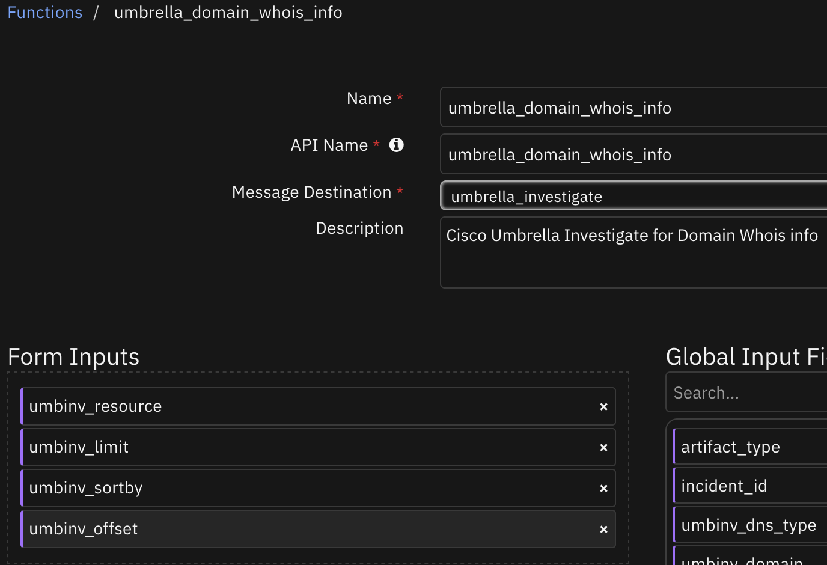This screenshot has width=827, height=565.
Task: Select the umbinv_limit input row
Action: point(318,447)
